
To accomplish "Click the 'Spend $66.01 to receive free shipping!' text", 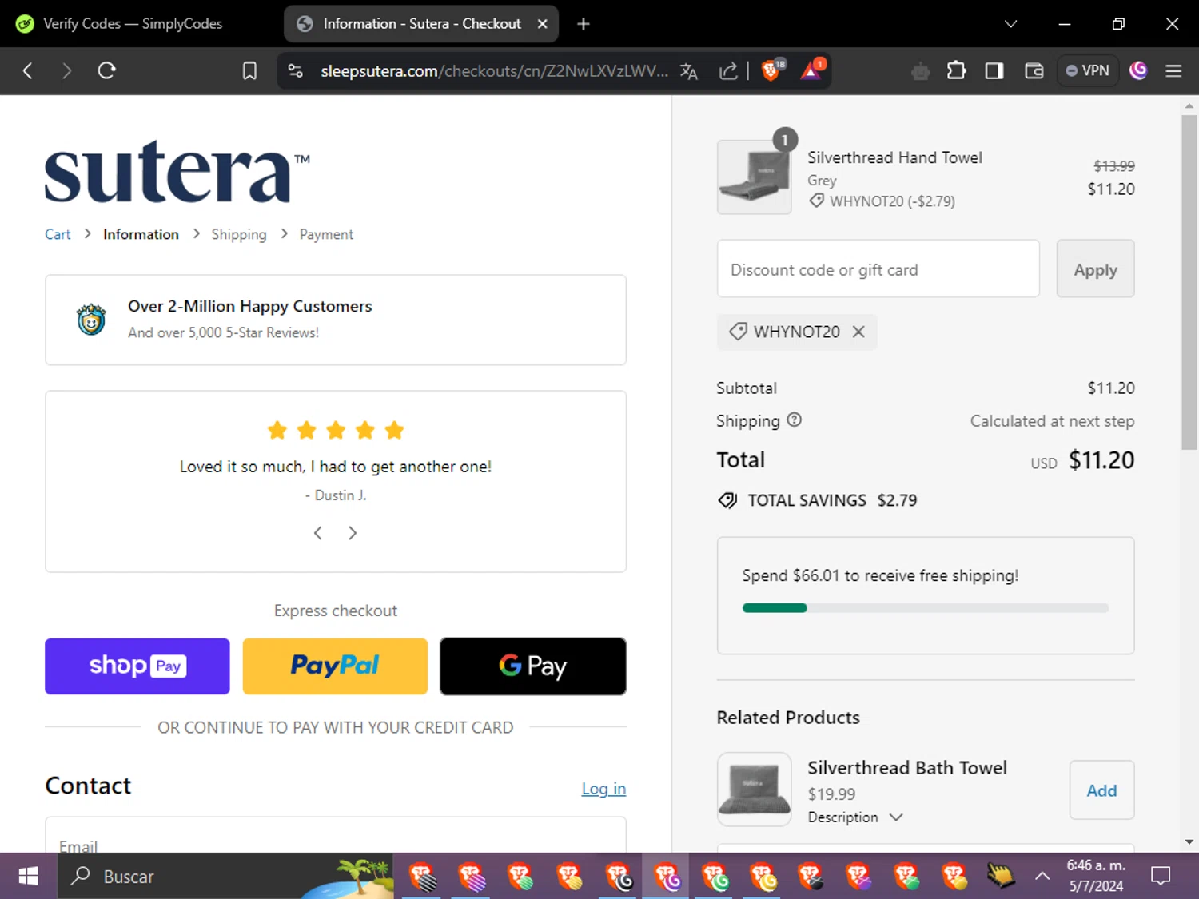I will tap(880, 575).
